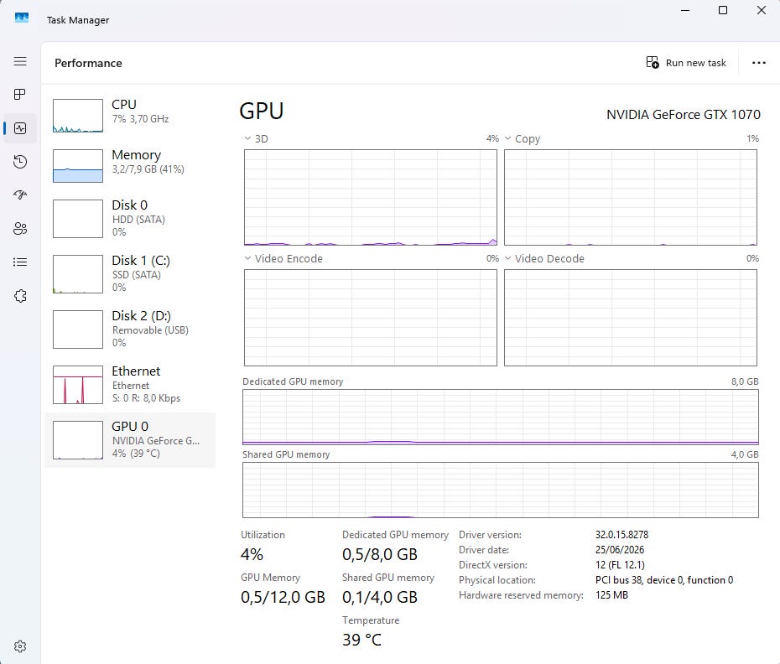The height and width of the screenshot is (664, 780).
Task: Open the Services page icon
Action: (20, 296)
